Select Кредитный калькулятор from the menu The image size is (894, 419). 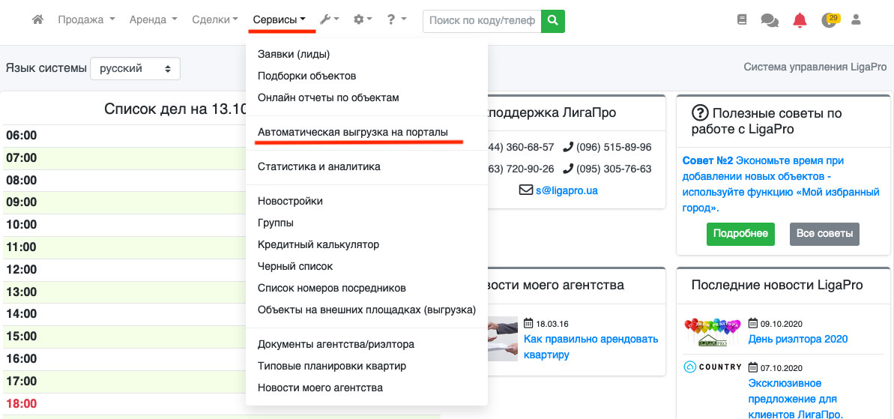(x=318, y=244)
